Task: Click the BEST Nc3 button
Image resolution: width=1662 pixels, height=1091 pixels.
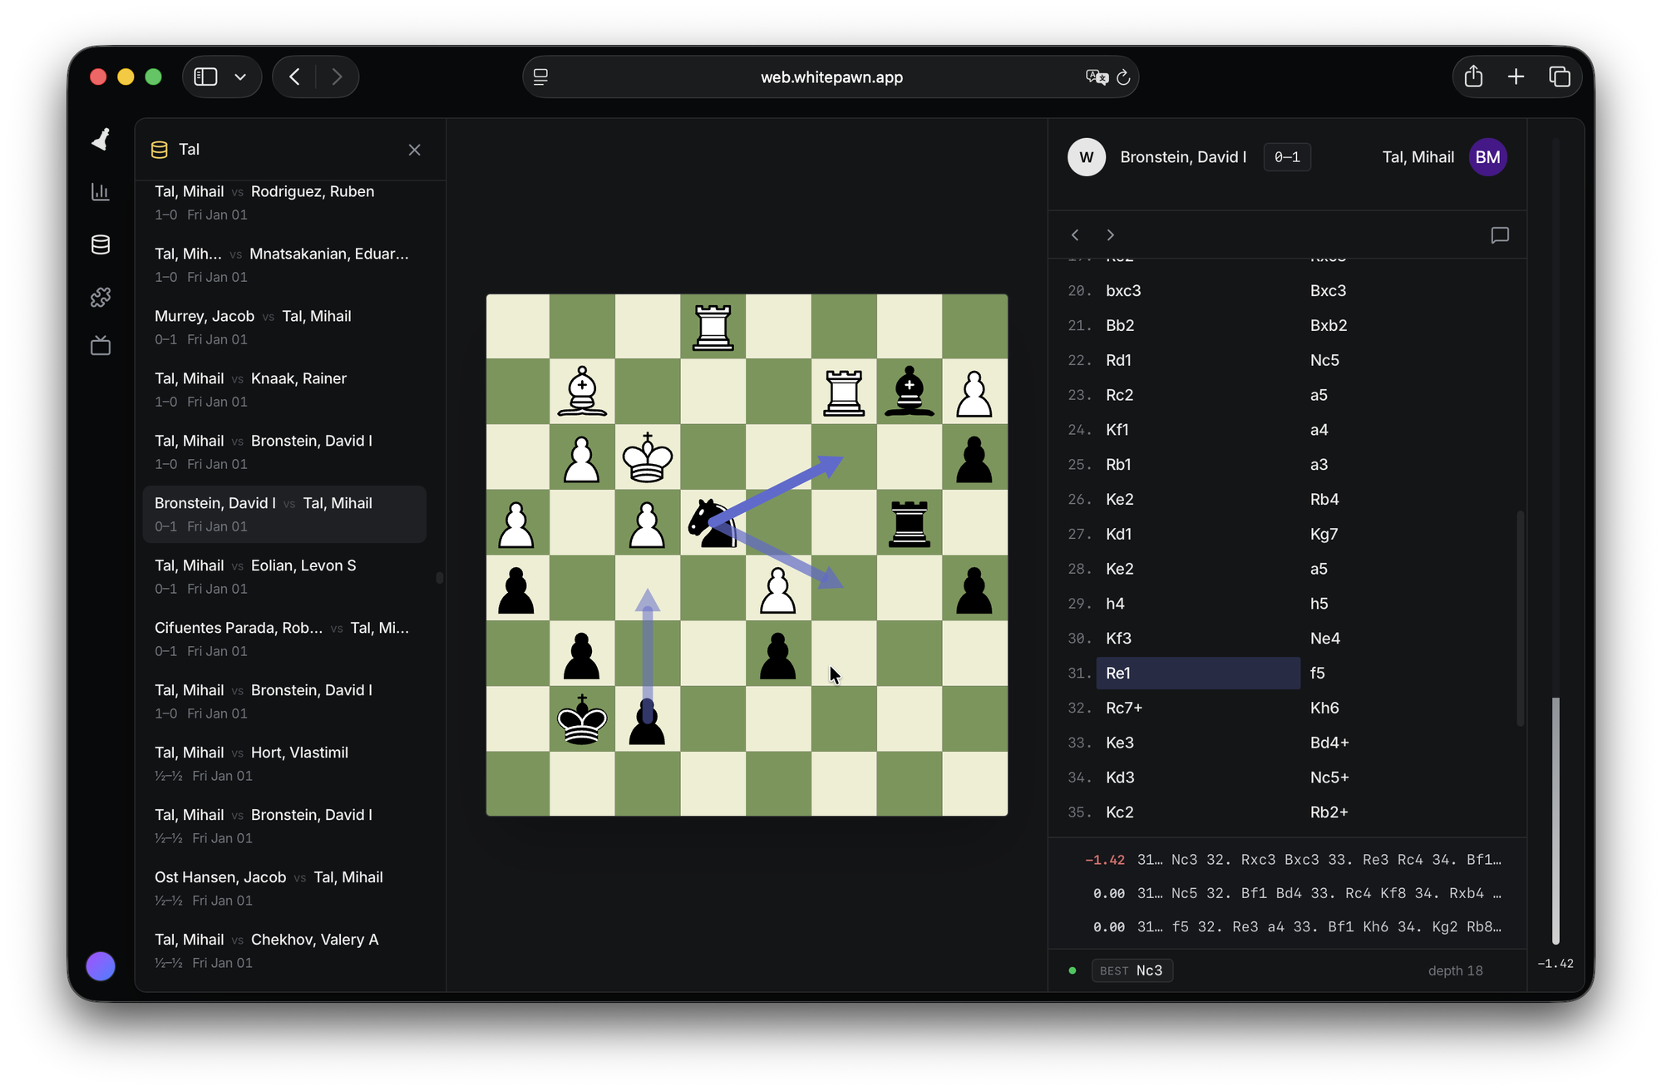Action: tap(1132, 970)
